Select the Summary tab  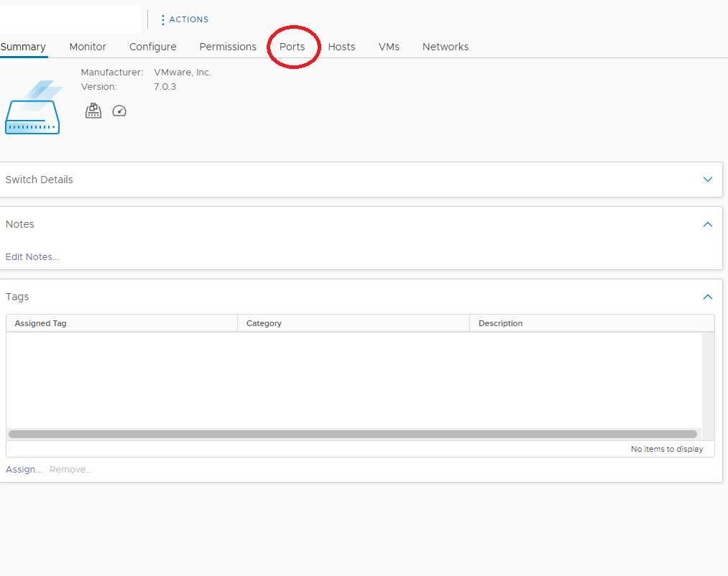[23, 47]
